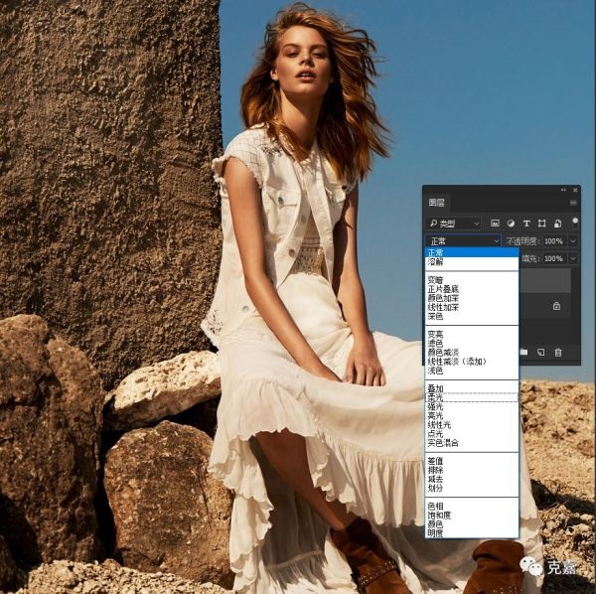
Task: Click the lock icon on the layer
Action: click(556, 306)
